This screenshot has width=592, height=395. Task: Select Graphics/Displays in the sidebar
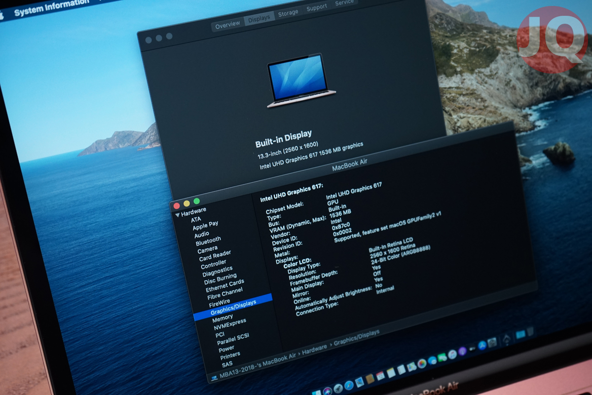[233, 306]
